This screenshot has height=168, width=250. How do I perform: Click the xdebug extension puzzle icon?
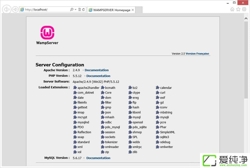tap(157, 142)
